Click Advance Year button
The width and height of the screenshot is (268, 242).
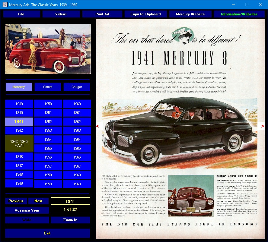tap(27, 210)
